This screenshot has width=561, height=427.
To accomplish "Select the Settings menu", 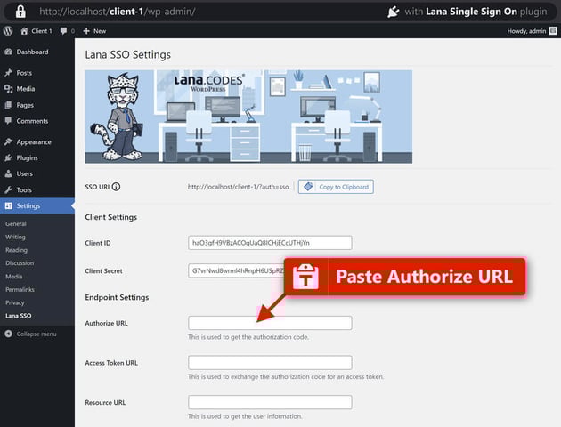I will click(37, 205).
